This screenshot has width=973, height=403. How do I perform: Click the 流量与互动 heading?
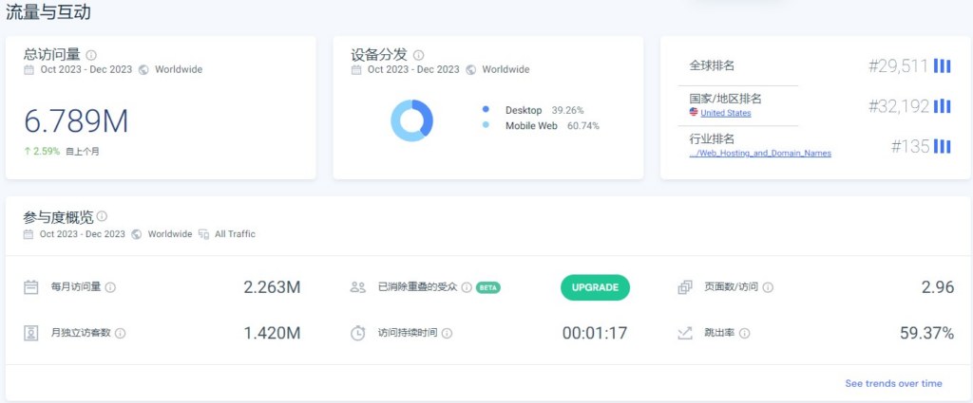[48, 12]
